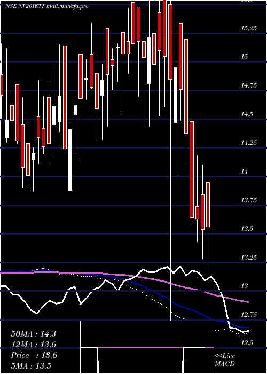Click the 13 price axis label
Image resolution: width=267 pixels, height=374 pixels.
pyautogui.click(x=245, y=286)
